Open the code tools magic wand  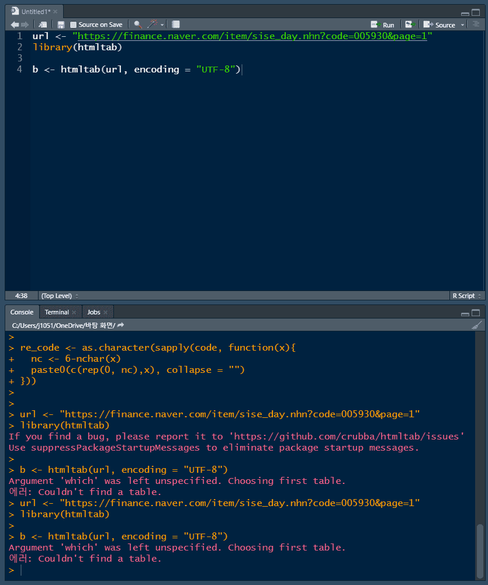(x=152, y=24)
